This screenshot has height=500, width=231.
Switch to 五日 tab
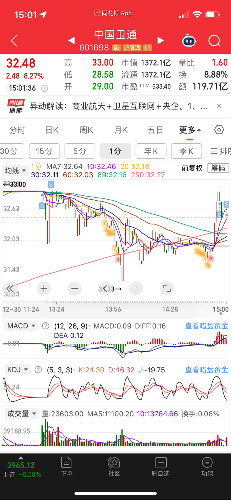[155, 130]
